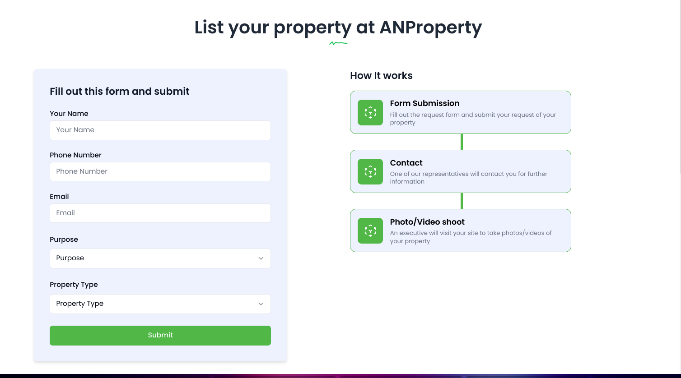The height and width of the screenshot is (378, 681).
Task: Click the green underline beneath the heading
Action: [x=338, y=42]
